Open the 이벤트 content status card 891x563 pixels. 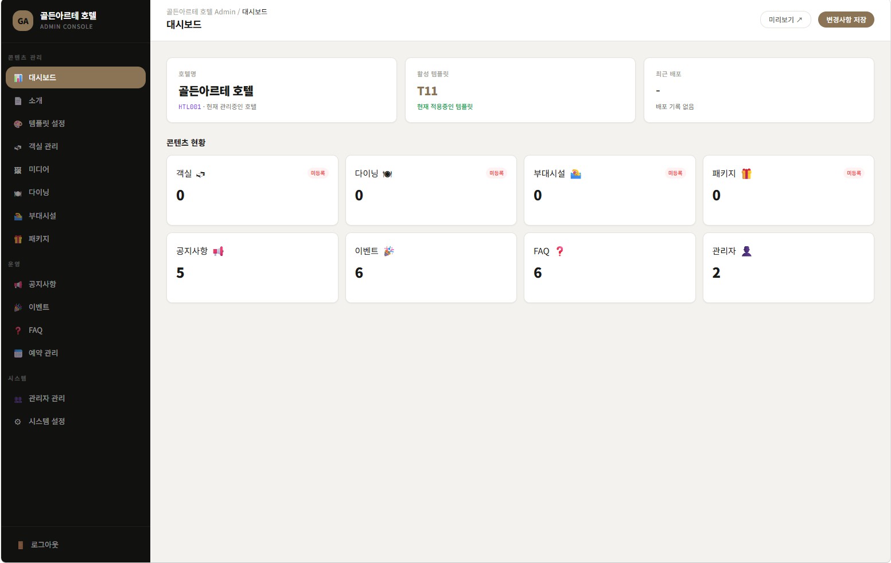431,268
